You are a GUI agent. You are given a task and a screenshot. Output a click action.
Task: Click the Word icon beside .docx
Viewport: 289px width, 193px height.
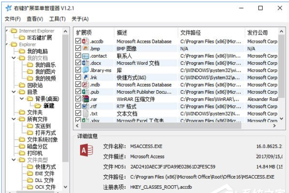(x=85, y=63)
